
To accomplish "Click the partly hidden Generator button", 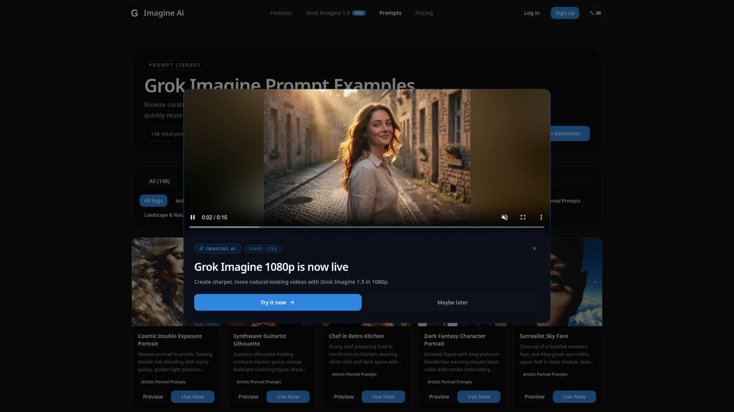I will point(570,133).
